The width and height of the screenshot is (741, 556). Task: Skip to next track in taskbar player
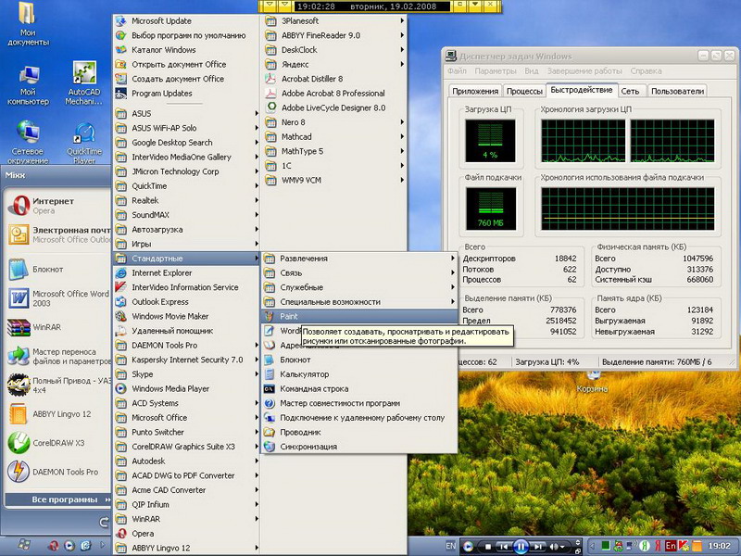click(x=537, y=547)
